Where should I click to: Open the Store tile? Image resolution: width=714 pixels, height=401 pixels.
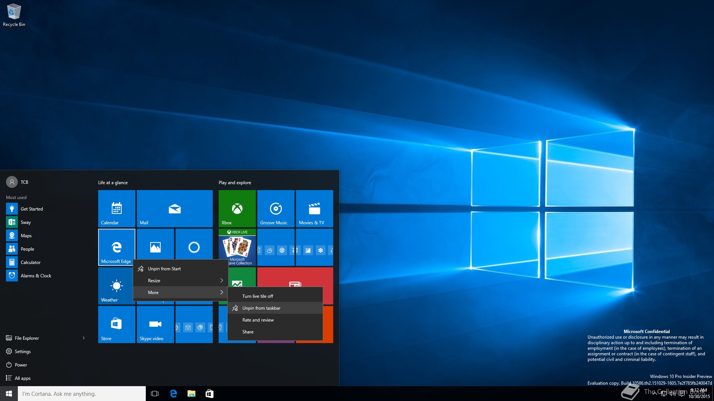(x=116, y=324)
